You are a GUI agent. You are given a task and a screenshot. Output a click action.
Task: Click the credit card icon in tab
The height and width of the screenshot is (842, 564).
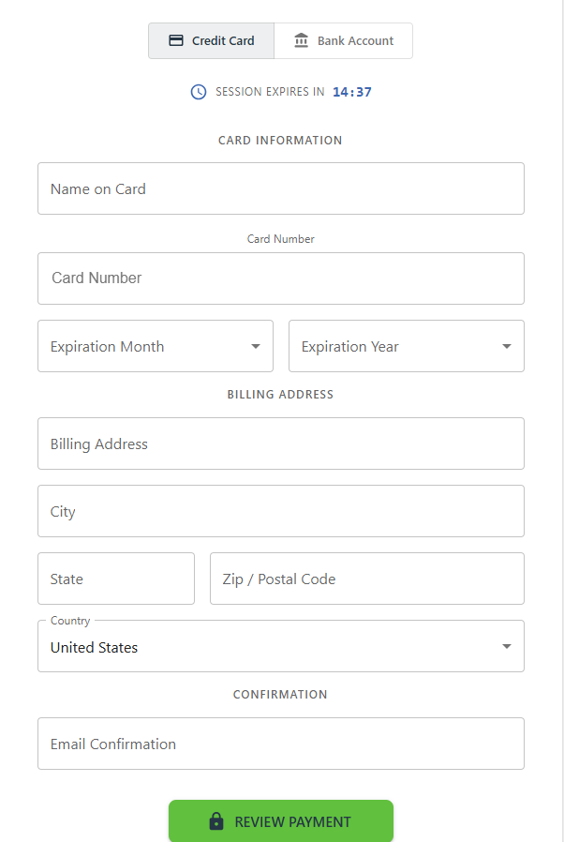pos(176,40)
